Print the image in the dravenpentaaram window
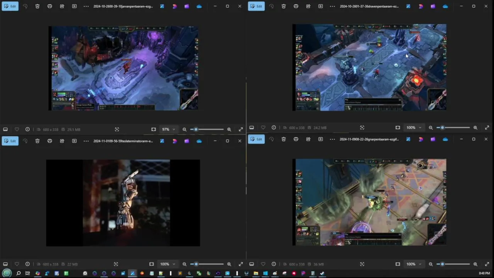This screenshot has width=494, height=278. click(296, 6)
